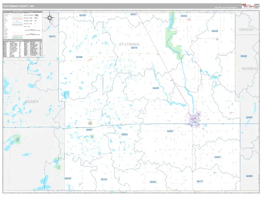
Task: Click ZIP code label 58401
Action: pyautogui.click(x=170, y=131)
